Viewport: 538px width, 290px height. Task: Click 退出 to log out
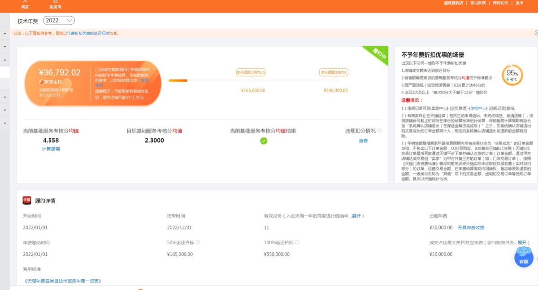(x=520, y=3)
